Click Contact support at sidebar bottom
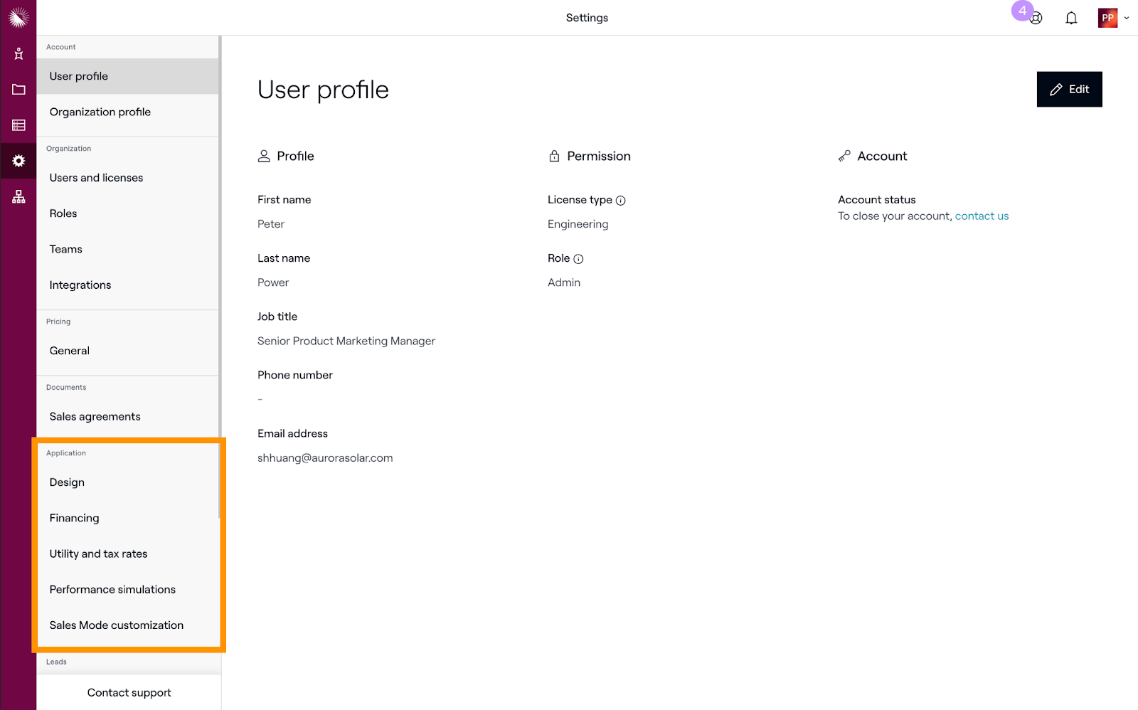This screenshot has height=710, width=1138. click(129, 692)
